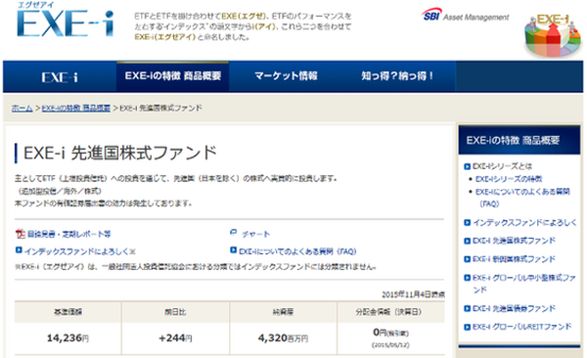Click the sidebar header EXE-iの特徴 商品概要

pyautogui.click(x=519, y=140)
